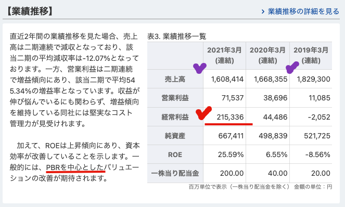The image size is (345, 207).
Task: Click table caption 表3. 業績推移一覧
Action: 176,36
